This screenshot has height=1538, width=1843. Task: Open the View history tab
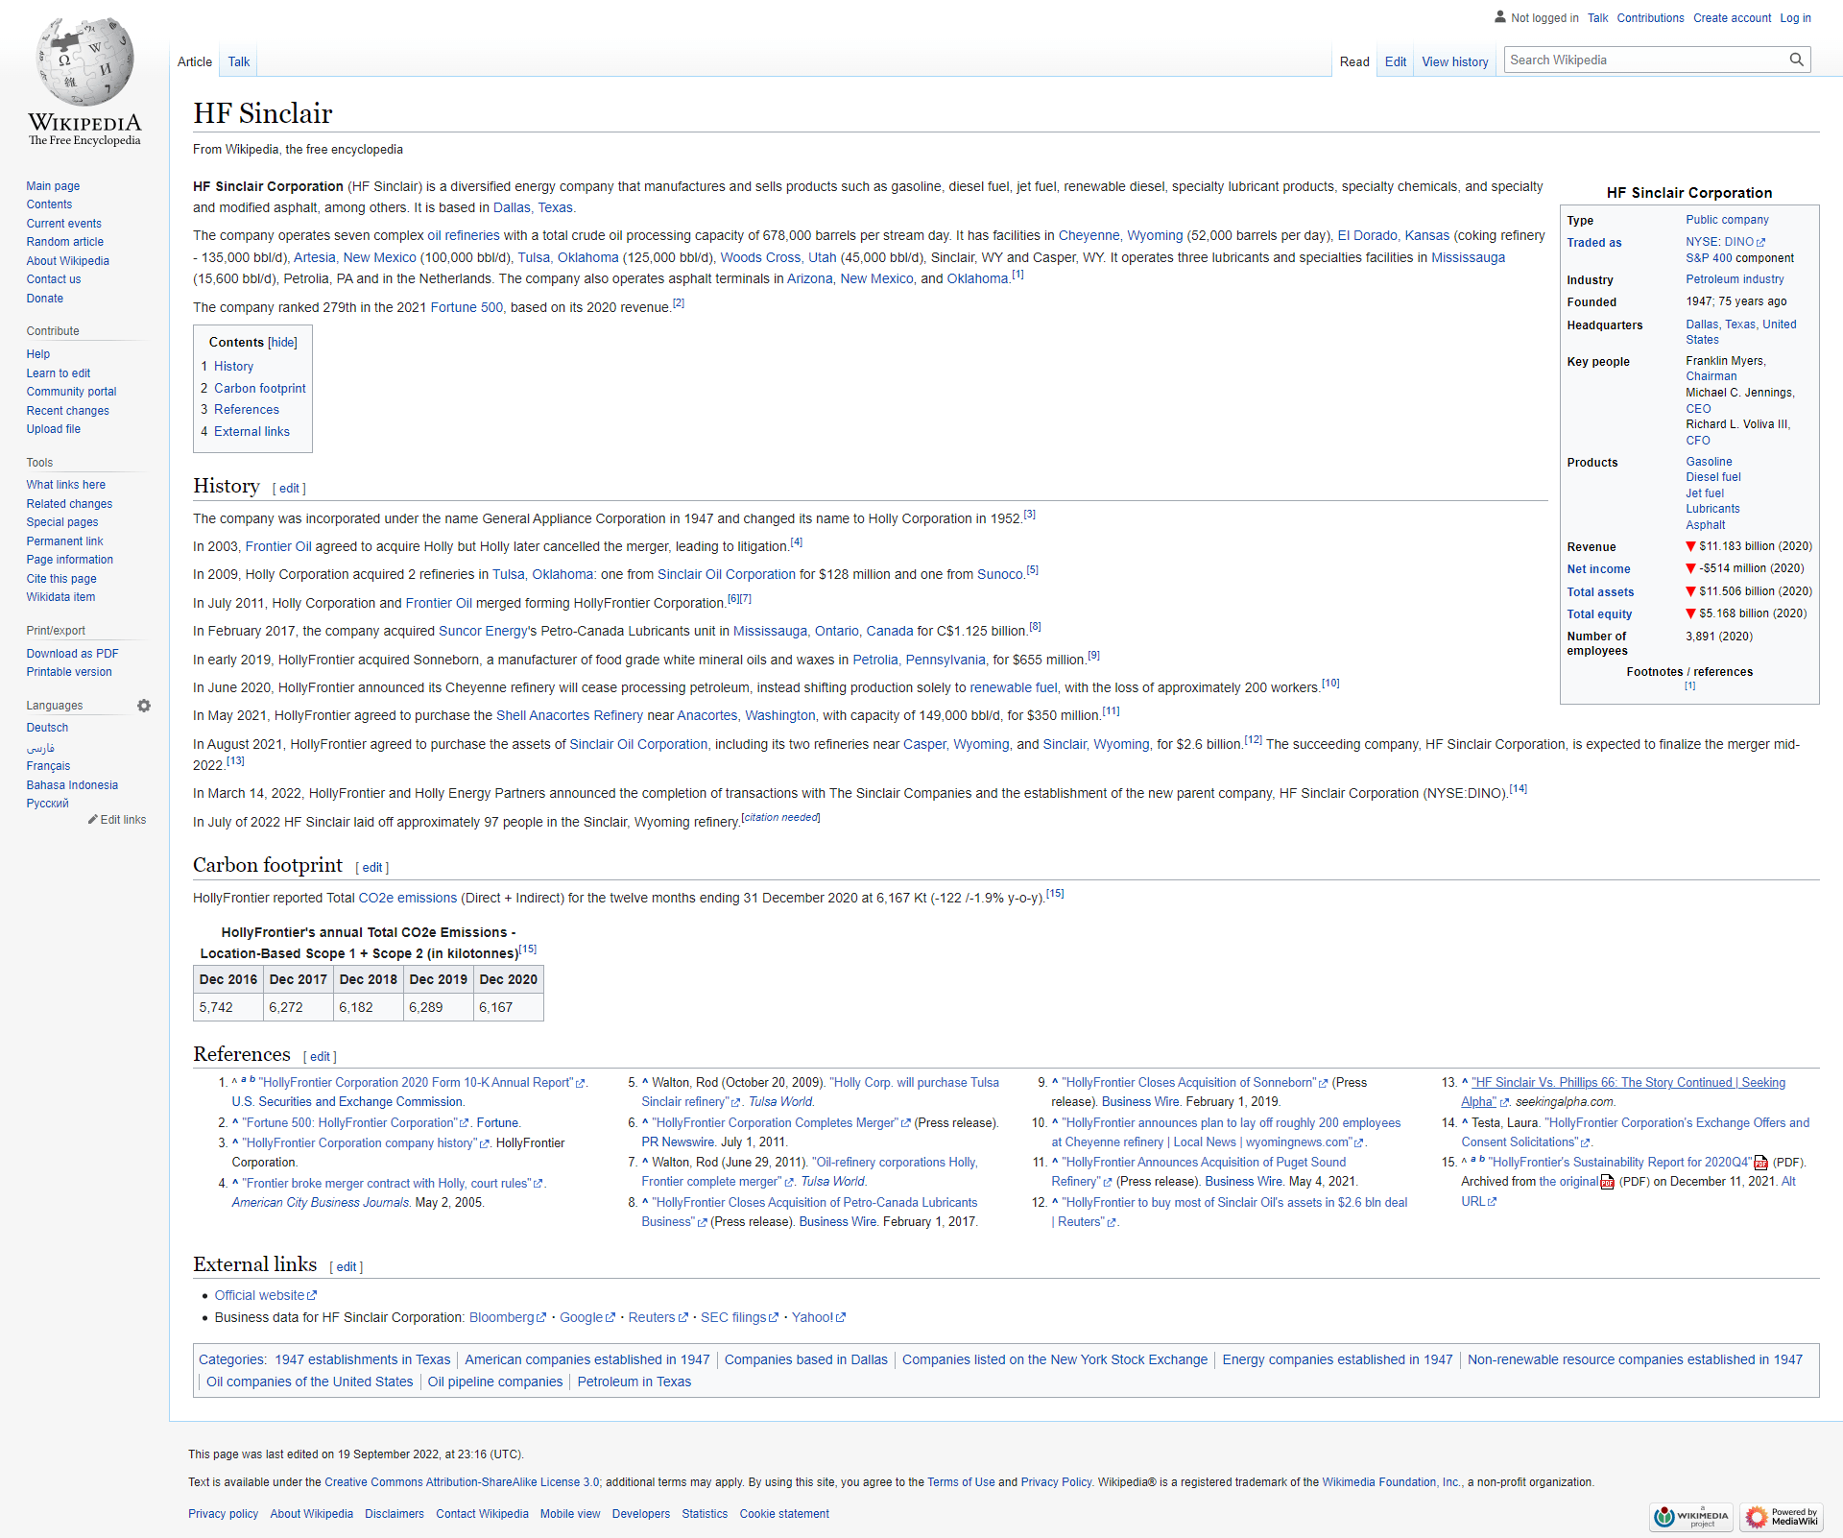click(x=1454, y=61)
